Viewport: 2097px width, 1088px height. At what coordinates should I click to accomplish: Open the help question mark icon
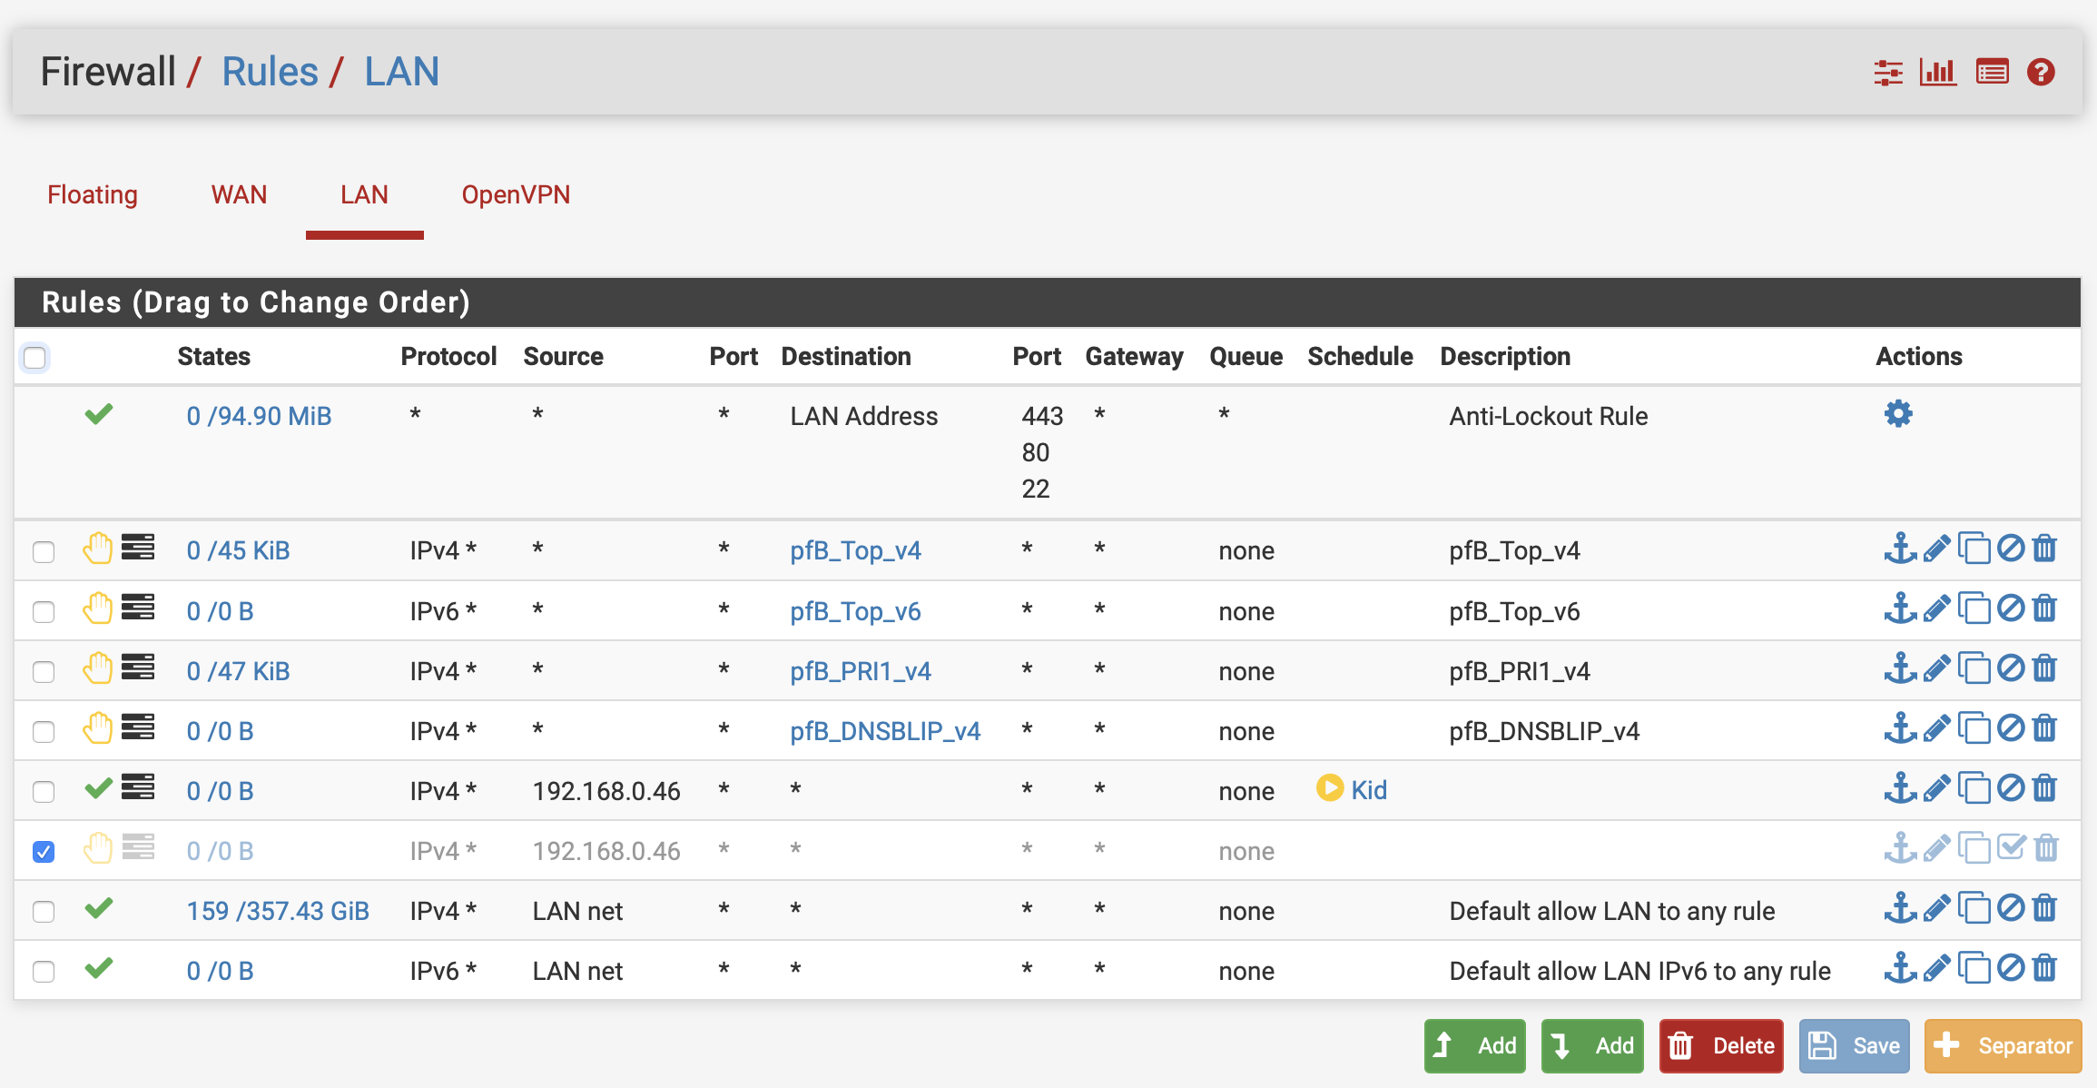(x=2041, y=72)
